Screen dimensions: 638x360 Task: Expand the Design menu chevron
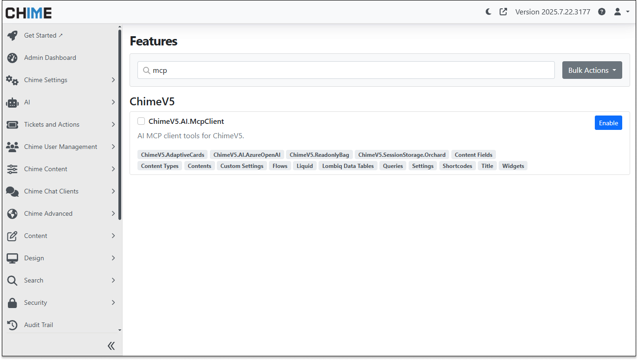(113, 258)
